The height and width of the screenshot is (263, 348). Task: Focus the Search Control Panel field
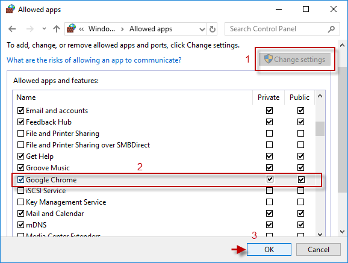[282, 29]
